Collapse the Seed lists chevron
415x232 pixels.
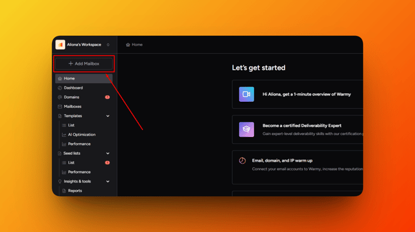click(108, 154)
